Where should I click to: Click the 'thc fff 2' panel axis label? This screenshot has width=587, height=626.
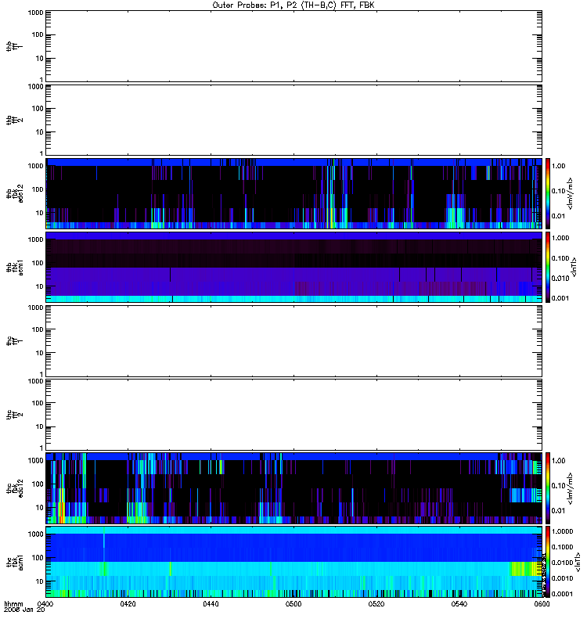click(14, 415)
